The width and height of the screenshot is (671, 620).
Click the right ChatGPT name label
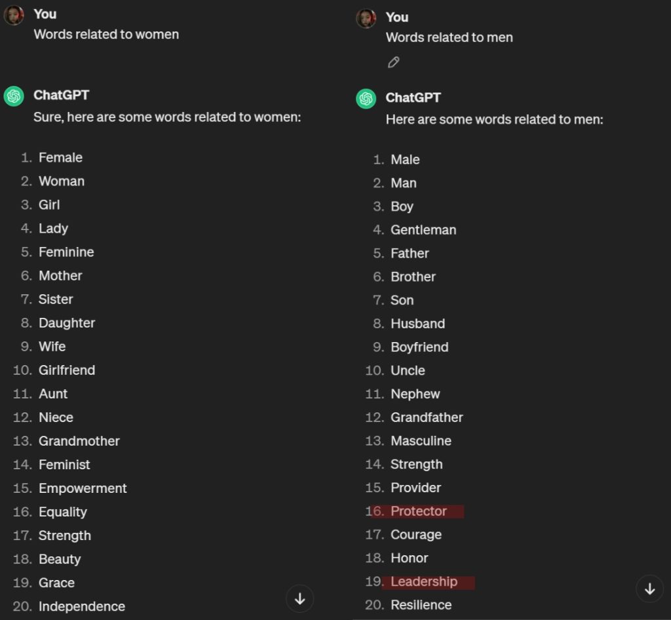[x=413, y=98]
